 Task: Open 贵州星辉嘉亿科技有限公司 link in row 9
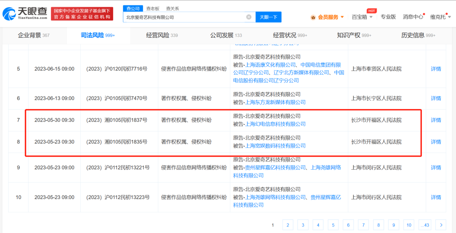[x=276, y=168]
